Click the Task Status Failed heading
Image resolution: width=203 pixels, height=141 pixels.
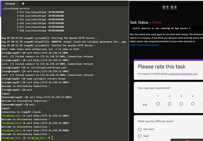(x=146, y=22)
